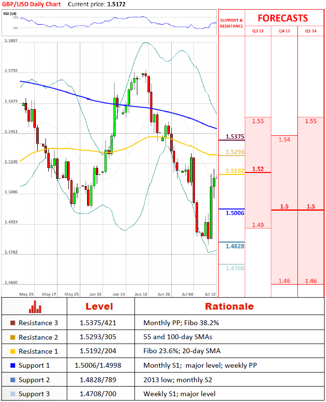Screen dimensions: 326x402
Task: Click the red bar chart icon
Action: (35, 307)
